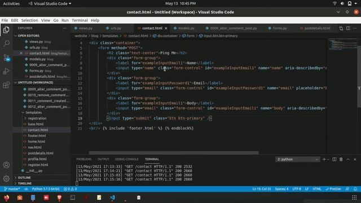
Task: Click the open changes icon in editor toolbar
Action: point(341,28)
